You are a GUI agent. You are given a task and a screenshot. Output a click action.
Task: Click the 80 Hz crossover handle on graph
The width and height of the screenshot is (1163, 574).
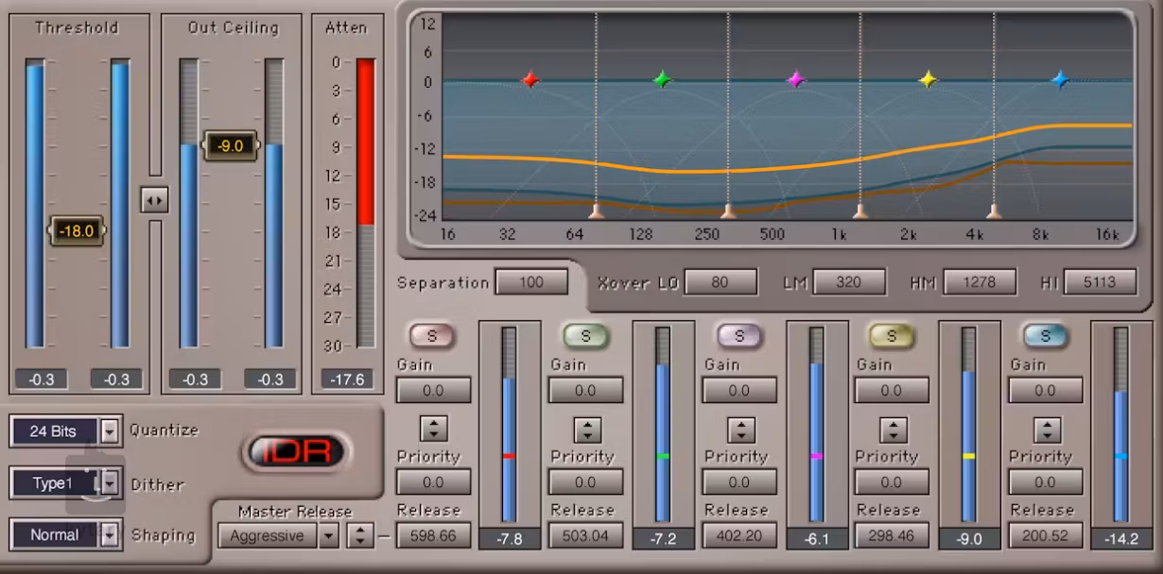596,211
